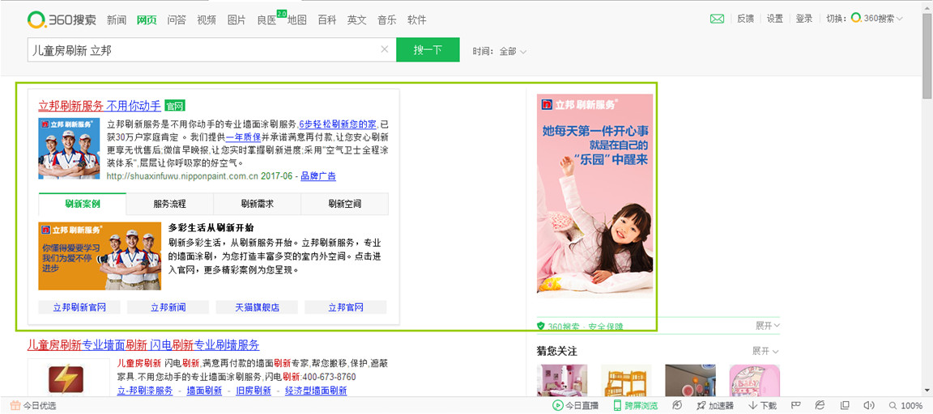Open the 立-邦刷漆服务 sublink
Image resolution: width=933 pixels, height=414 pixels.
[x=145, y=391]
